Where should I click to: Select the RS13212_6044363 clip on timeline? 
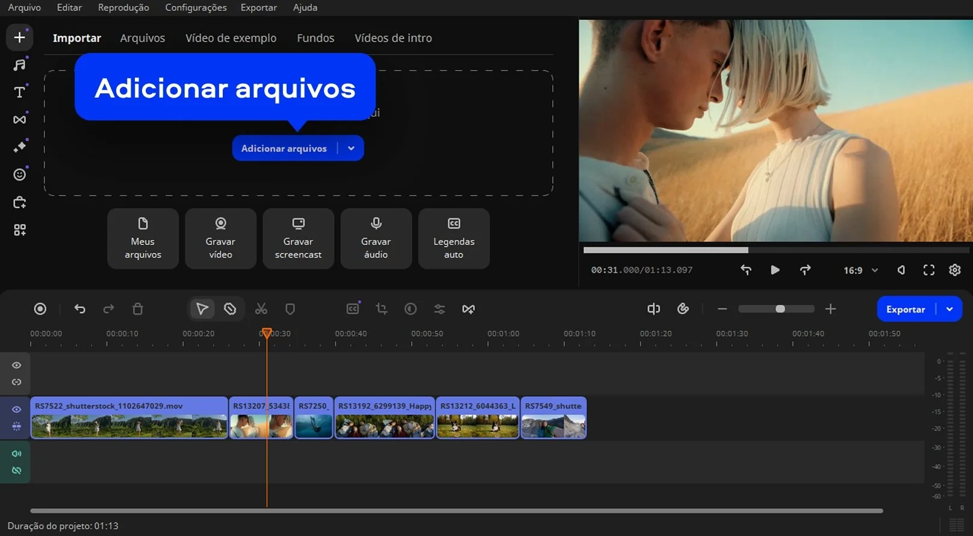click(x=477, y=418)
